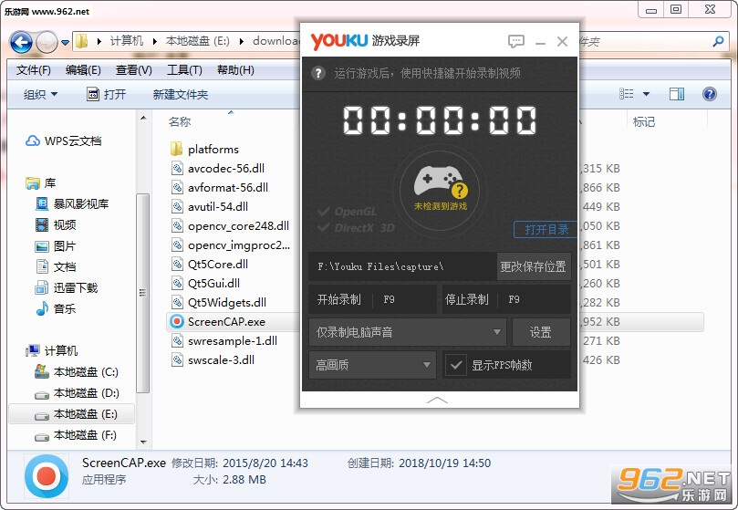Viewport: 738px width, 510px height.
Task: Open 迅雷下载 library
Action: pos(67,287)
